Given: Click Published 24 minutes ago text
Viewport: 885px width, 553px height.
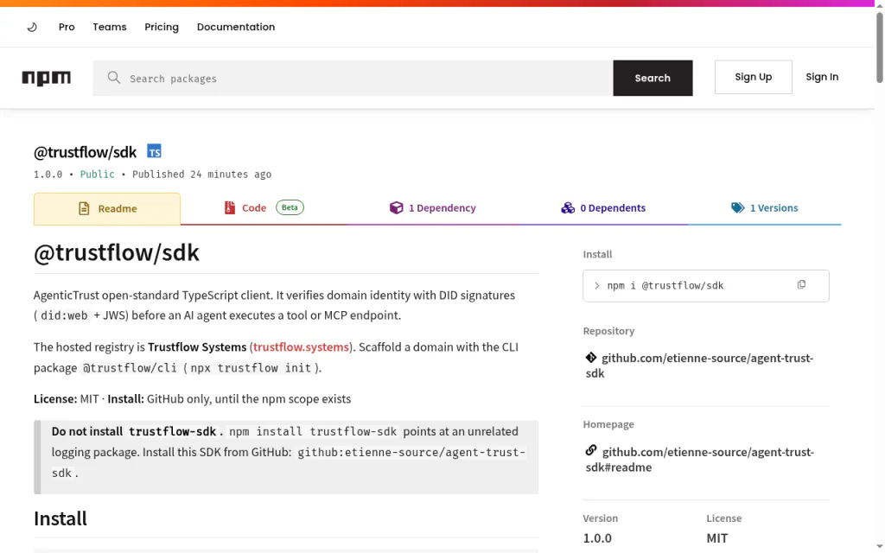Looking at the screenshot, I should click(x=201, y=175).
